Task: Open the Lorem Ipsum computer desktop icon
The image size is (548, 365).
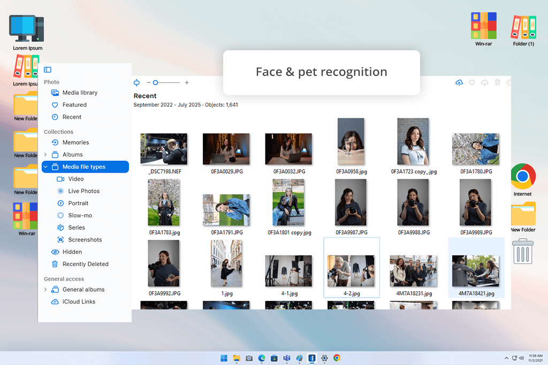Action: coord(27,29)
